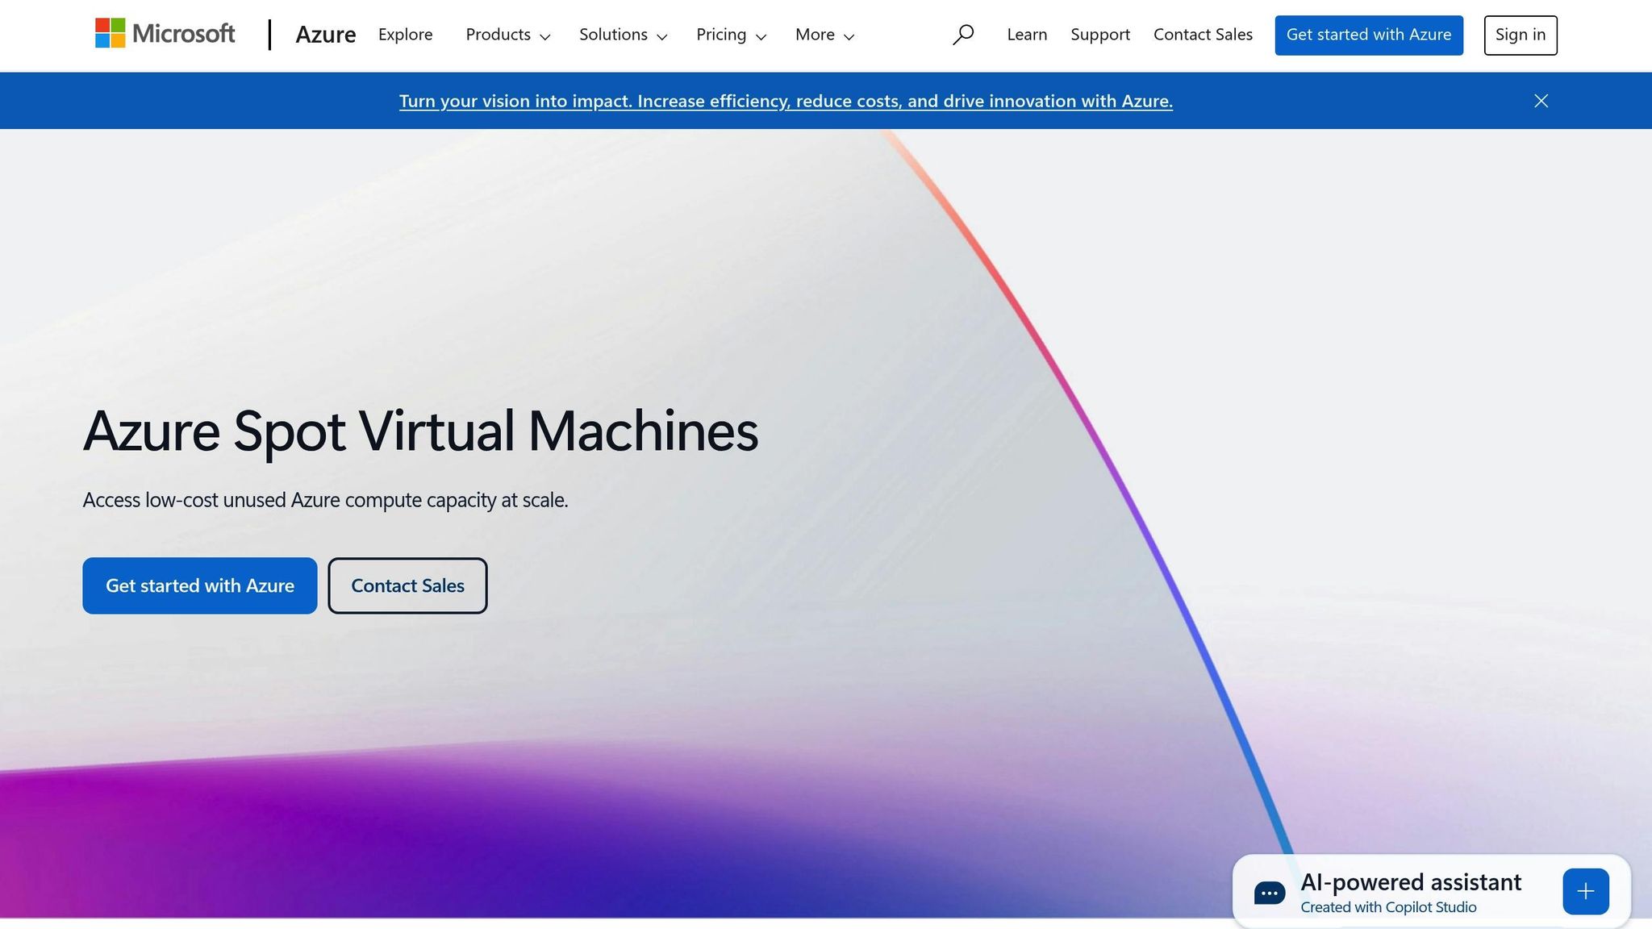Click the Access low-cost unused Azure compute text
The image size is (1652, 929).
pos(325,500)
